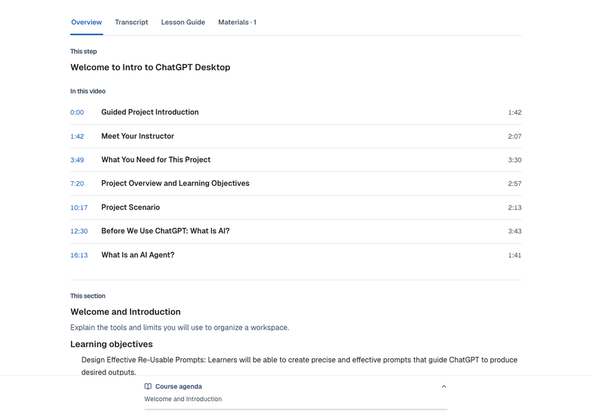The width and height of the screenshot is (592, 416).
Task: Click the 7:20 timestamp link
Action: [77, 184]
